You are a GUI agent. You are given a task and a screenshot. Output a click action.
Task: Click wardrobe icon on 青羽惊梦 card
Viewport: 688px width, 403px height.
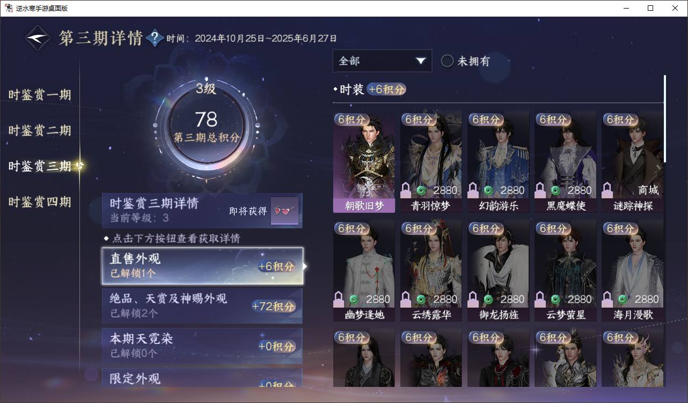click(x=406, y=190)
